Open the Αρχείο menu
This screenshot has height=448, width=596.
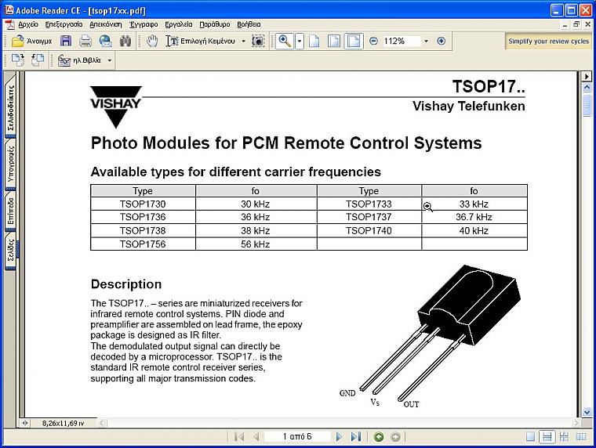[28, 24]
